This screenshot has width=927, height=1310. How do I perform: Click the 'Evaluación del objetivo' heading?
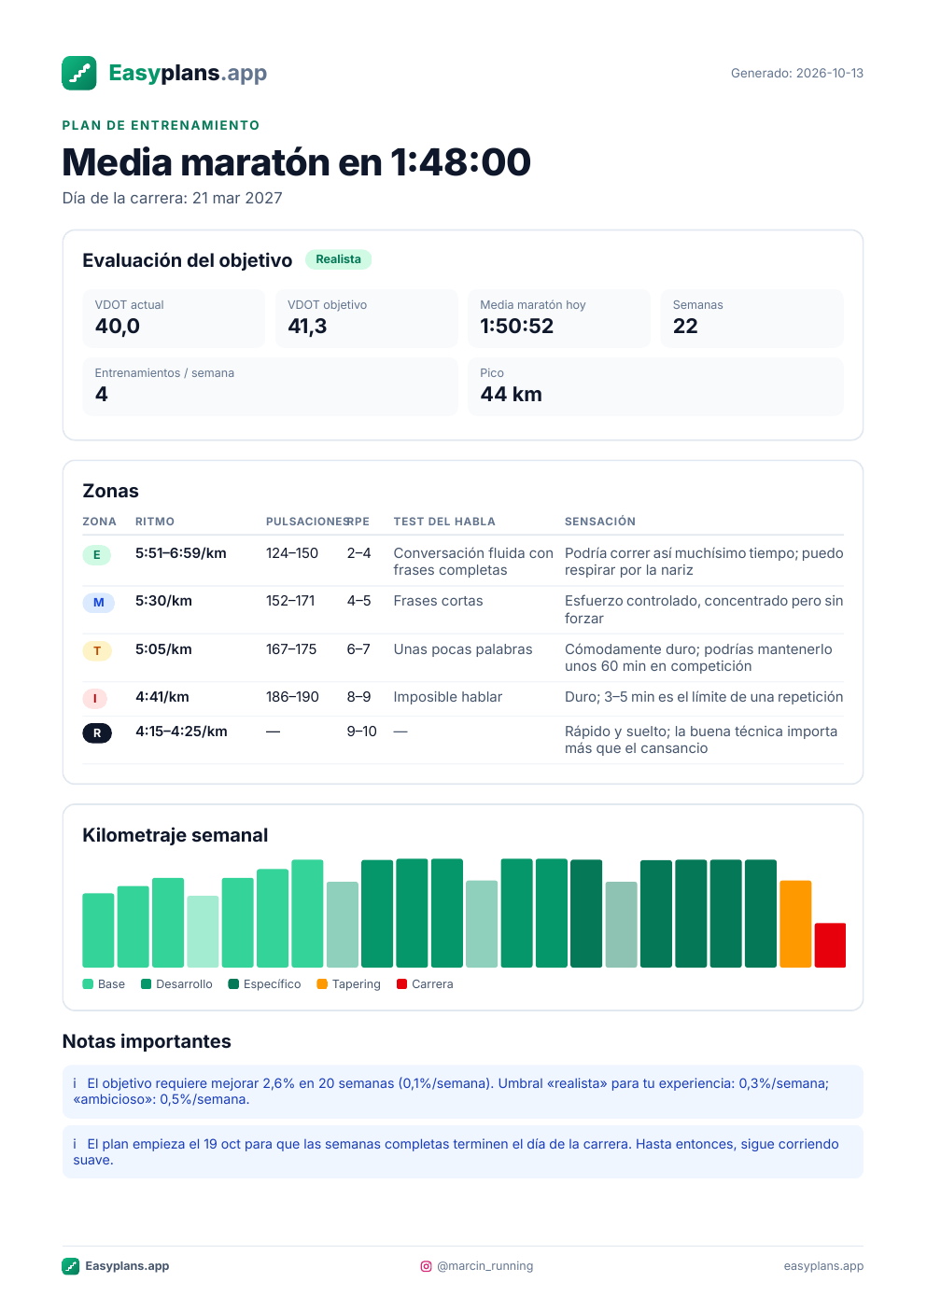pyautogui.click(x=188, y=260)
